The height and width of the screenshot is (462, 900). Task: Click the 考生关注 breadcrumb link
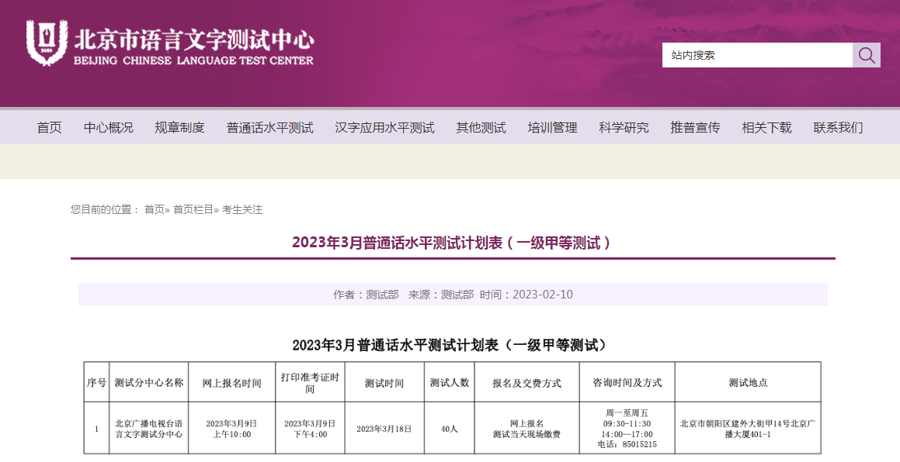242,209
